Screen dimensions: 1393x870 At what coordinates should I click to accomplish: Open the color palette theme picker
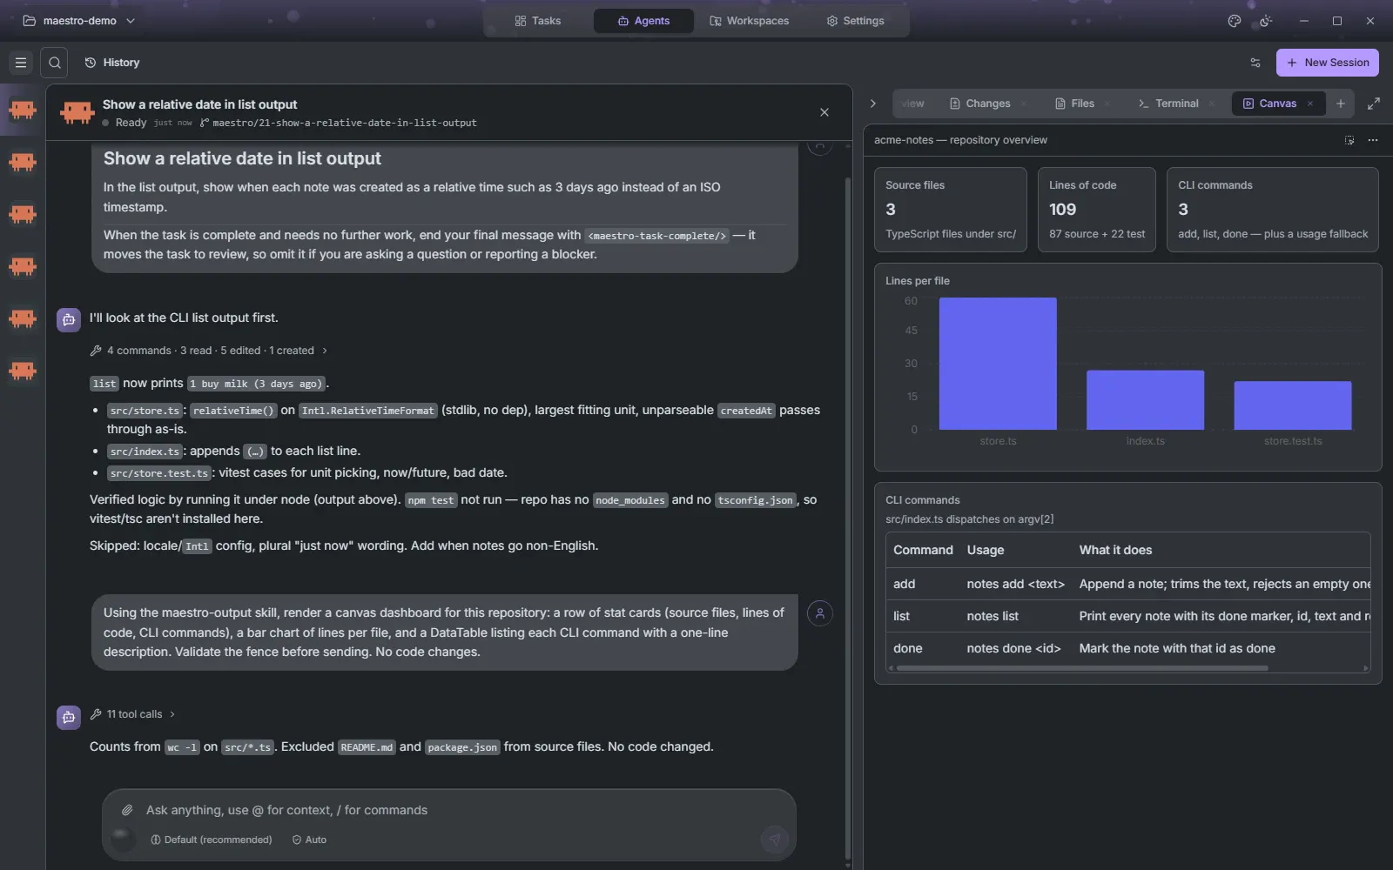pos(1234,21)
